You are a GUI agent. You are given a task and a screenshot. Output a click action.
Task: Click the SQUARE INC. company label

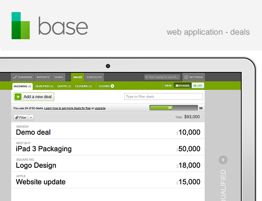point(25,160)
